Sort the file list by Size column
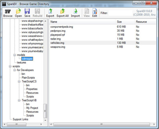 [125, 22]
